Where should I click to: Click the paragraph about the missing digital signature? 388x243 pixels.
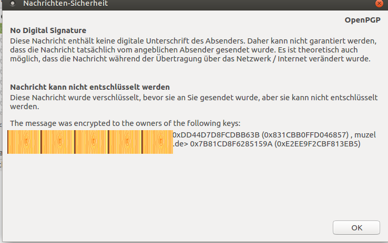click(193, 49)
